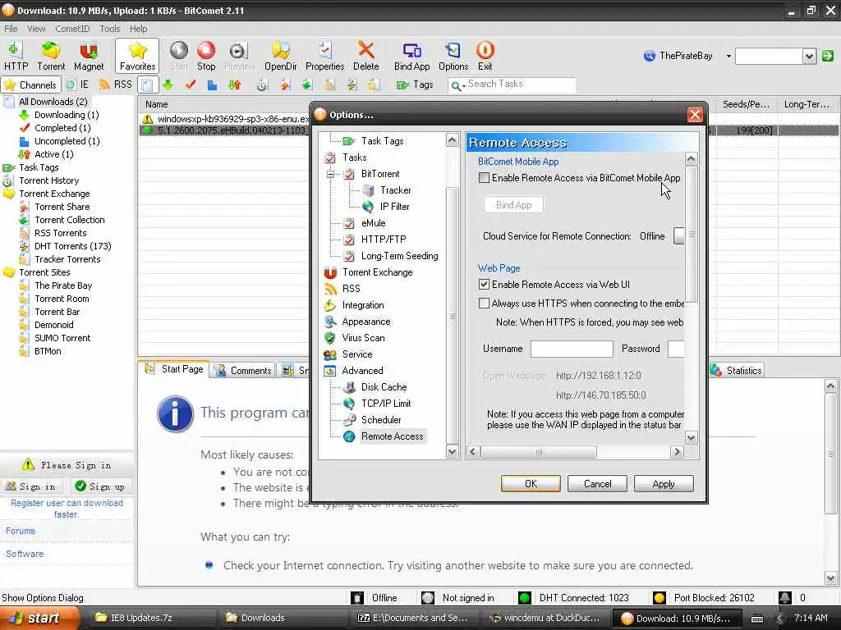Click the Exit power icon
Image resolution: width=841 pixels, height=630 pixels.
485,56
